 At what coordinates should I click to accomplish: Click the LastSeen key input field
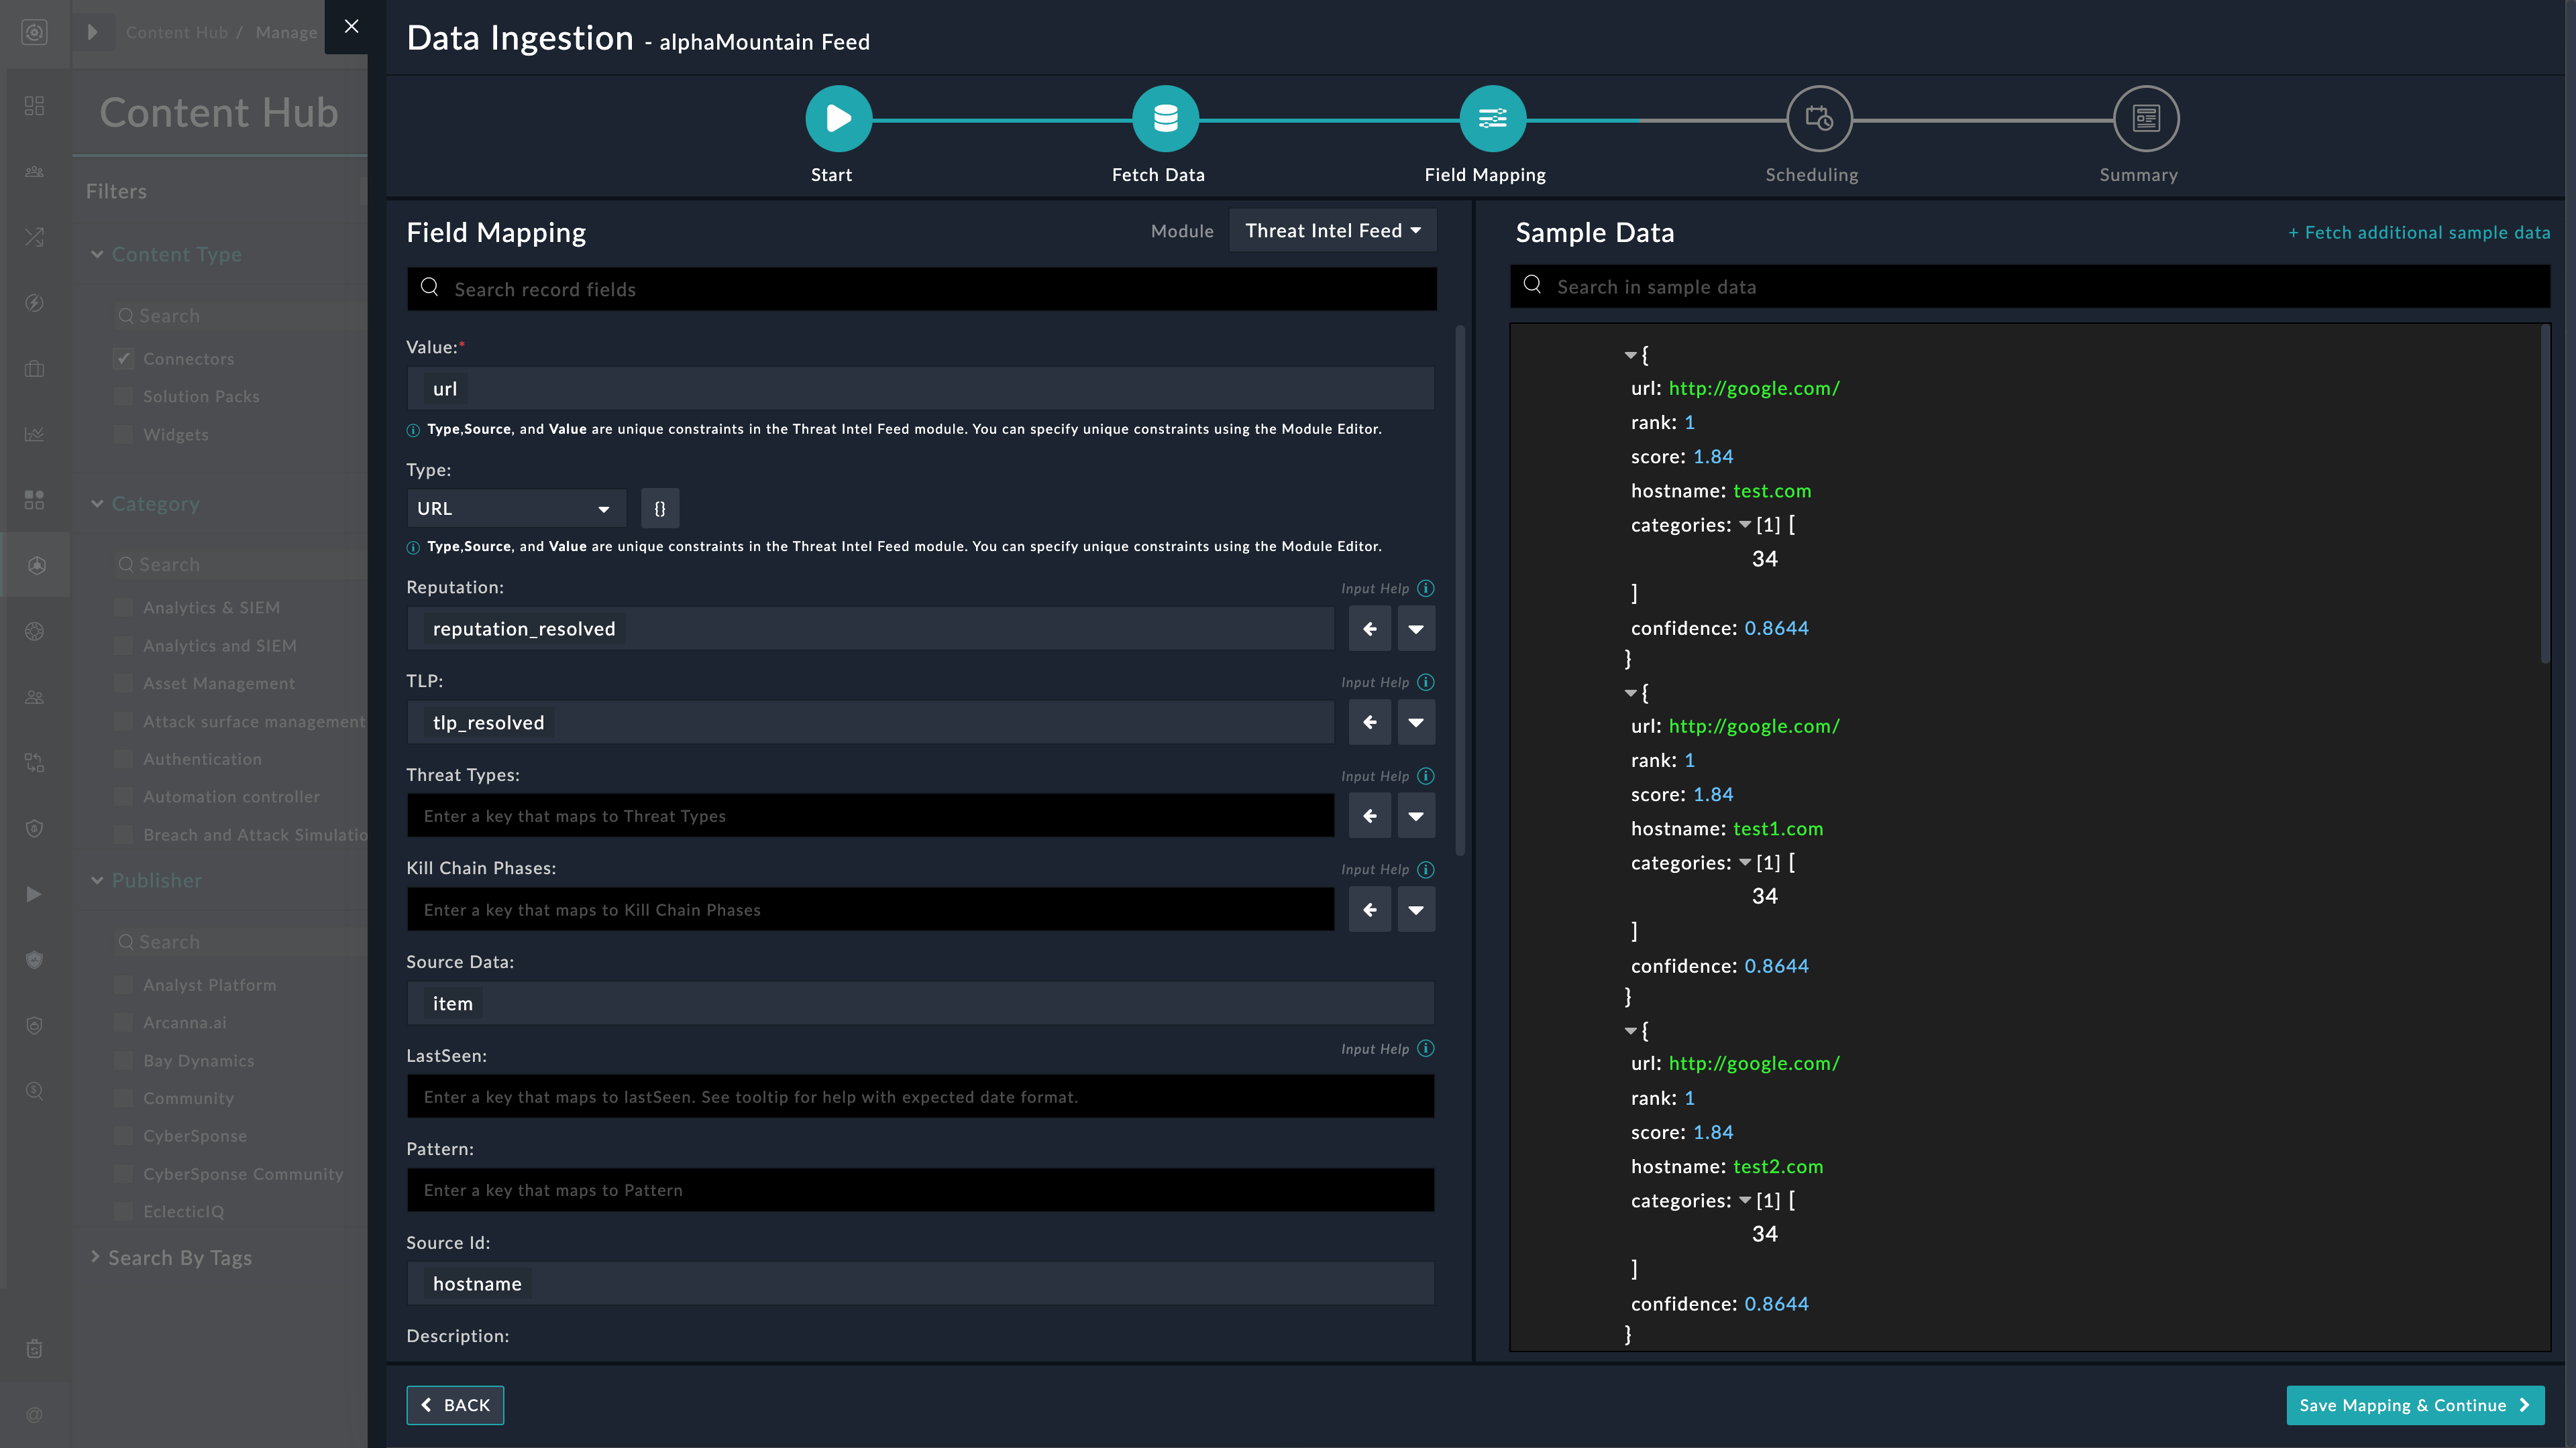point(921,1096)
